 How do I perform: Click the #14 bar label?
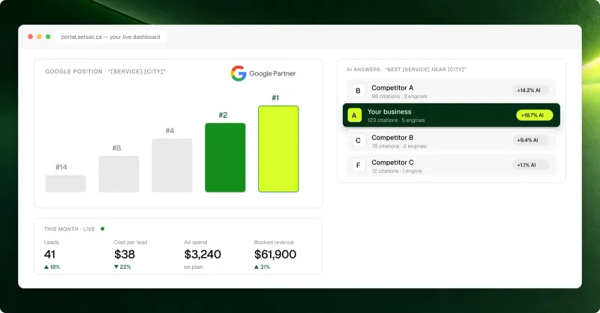point(61,167)
